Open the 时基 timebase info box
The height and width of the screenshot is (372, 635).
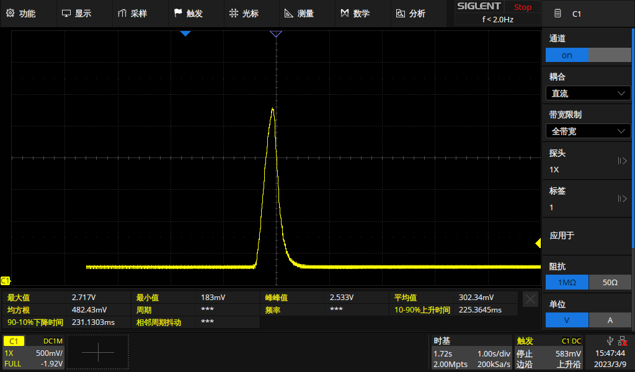click(472, 352)
